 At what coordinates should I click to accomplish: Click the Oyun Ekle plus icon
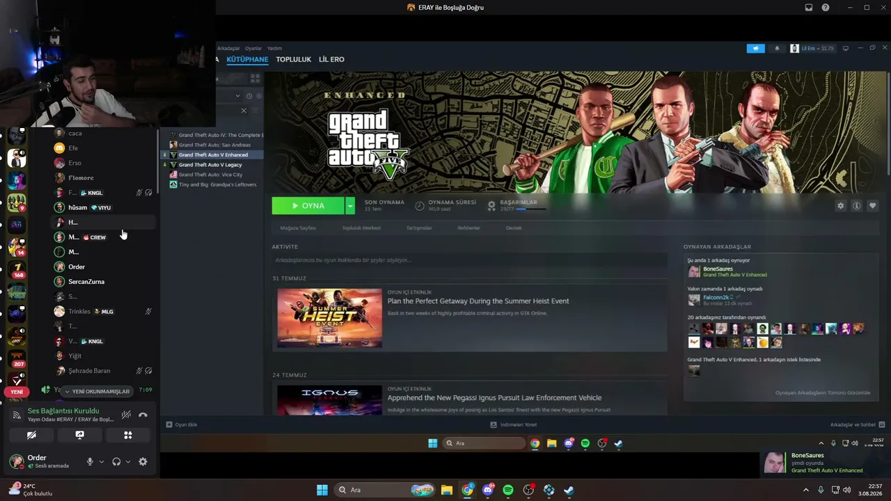click(168, 424)
